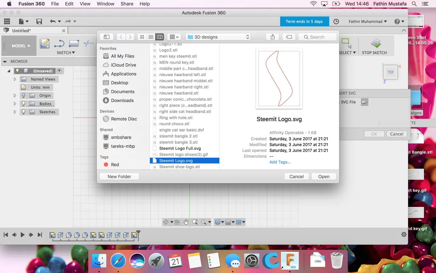436x273 pixels.
Task: Click the New Folder button
Action: (119, 176)
